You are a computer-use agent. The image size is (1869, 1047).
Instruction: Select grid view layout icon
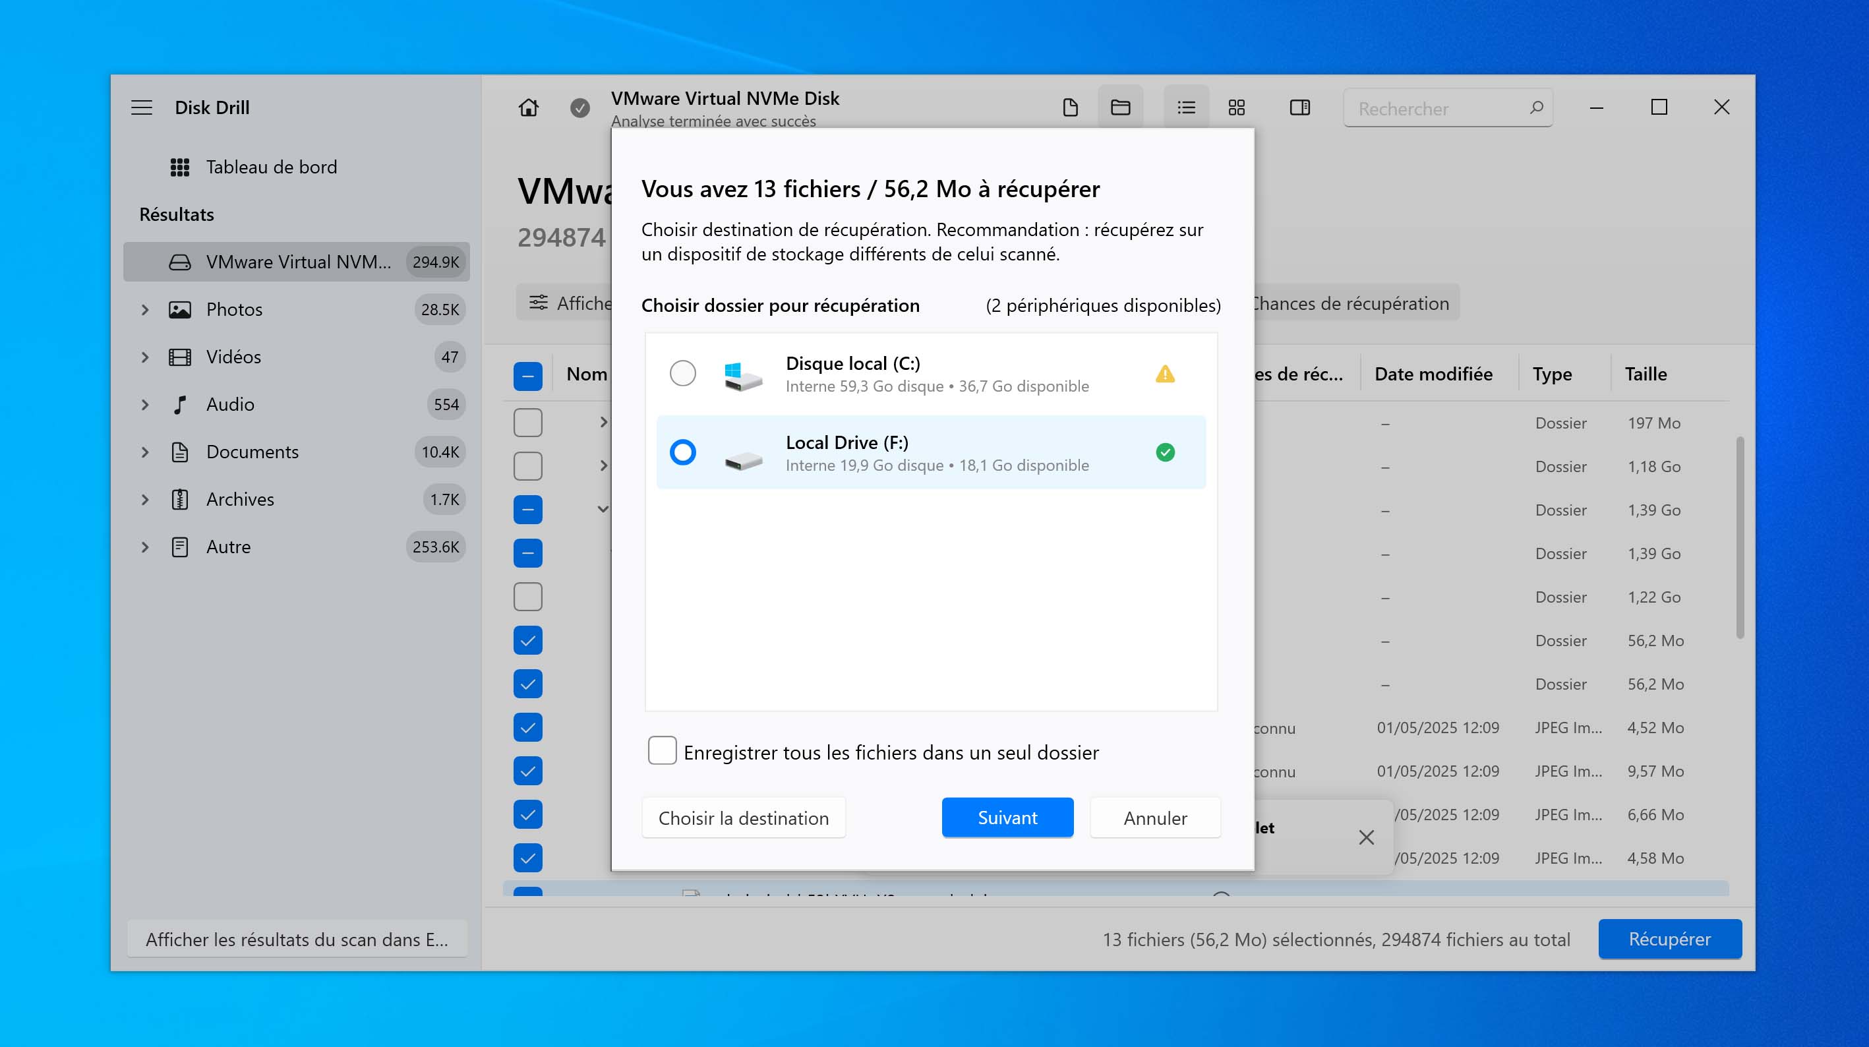point(1236,107)
